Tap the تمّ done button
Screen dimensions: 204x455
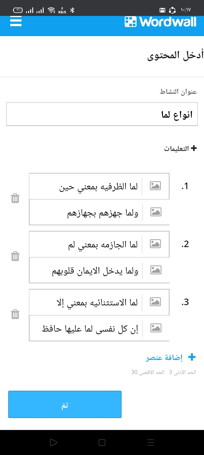(65, 404)
